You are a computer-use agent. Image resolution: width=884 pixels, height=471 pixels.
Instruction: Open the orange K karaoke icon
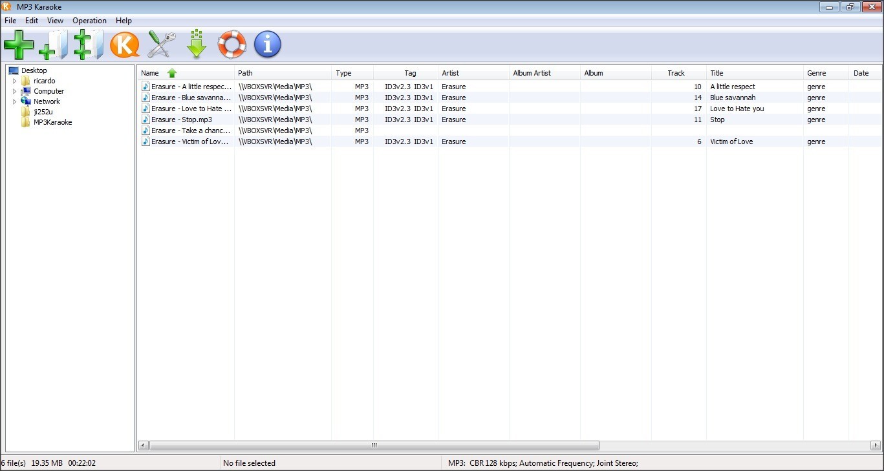click(124, 44)
